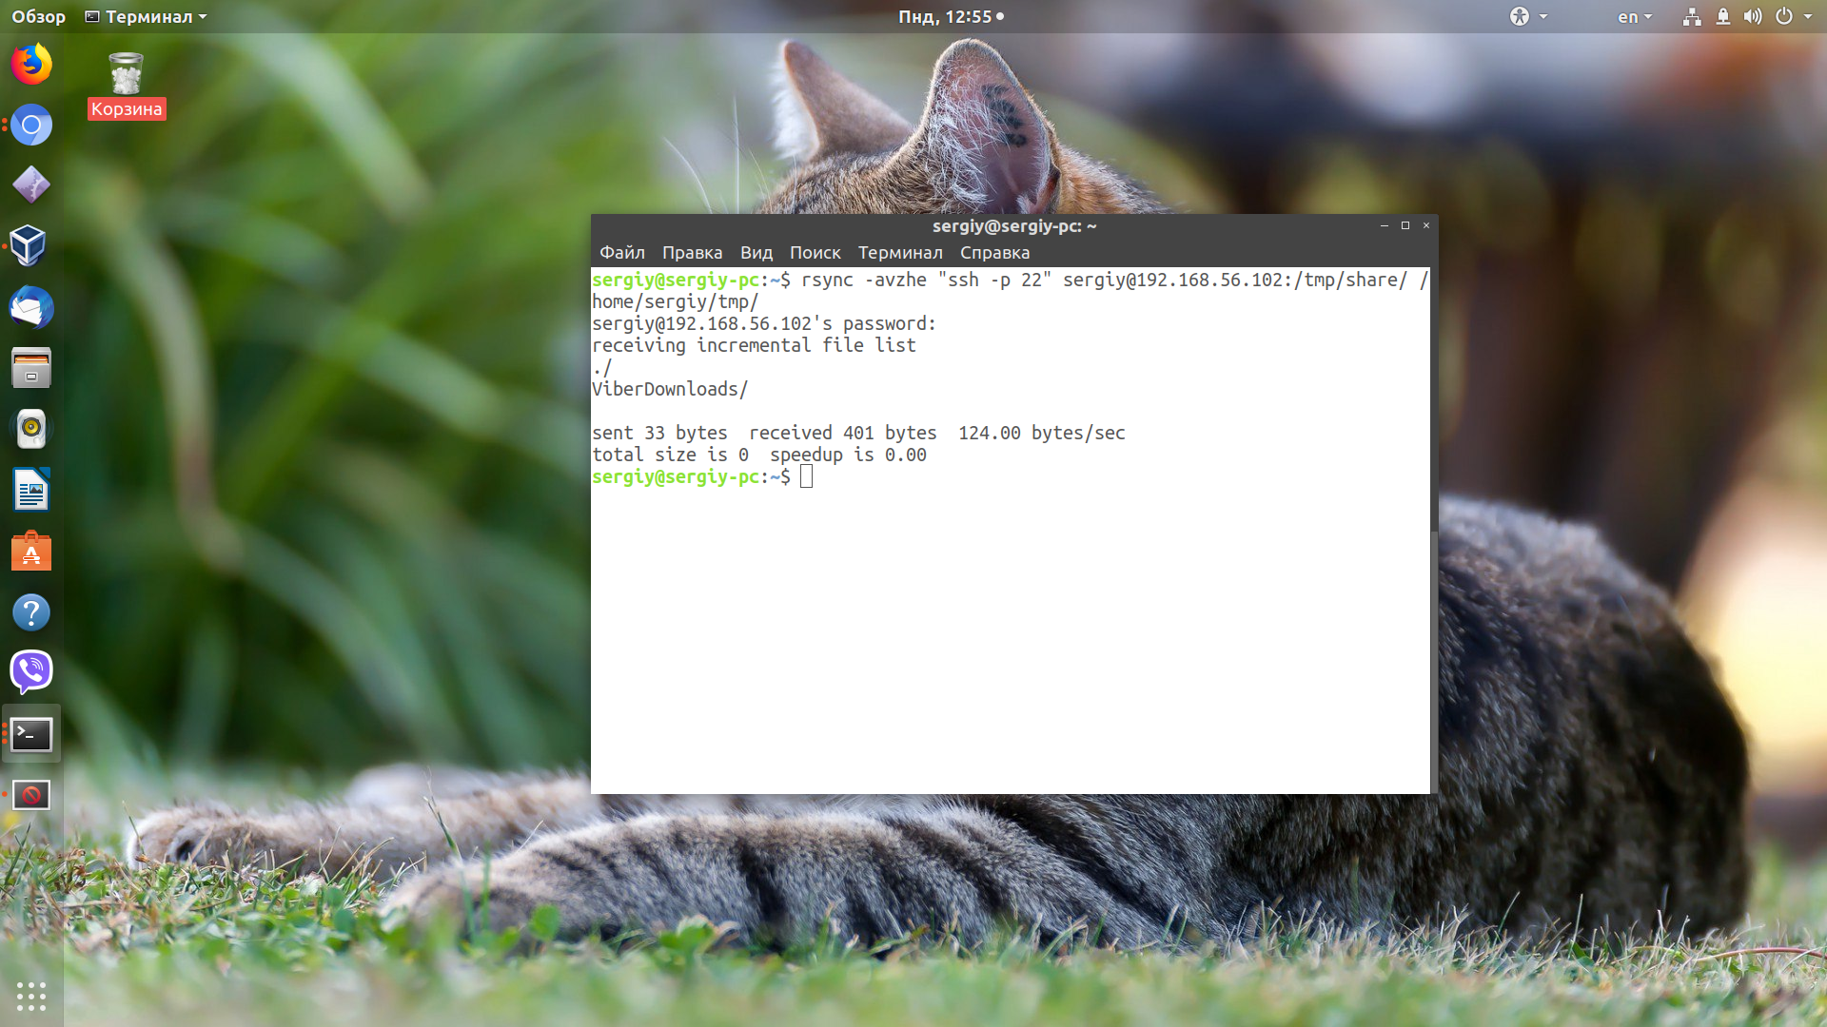
Task: Click the power icon in top bar
Action: tap(1784, 16)
